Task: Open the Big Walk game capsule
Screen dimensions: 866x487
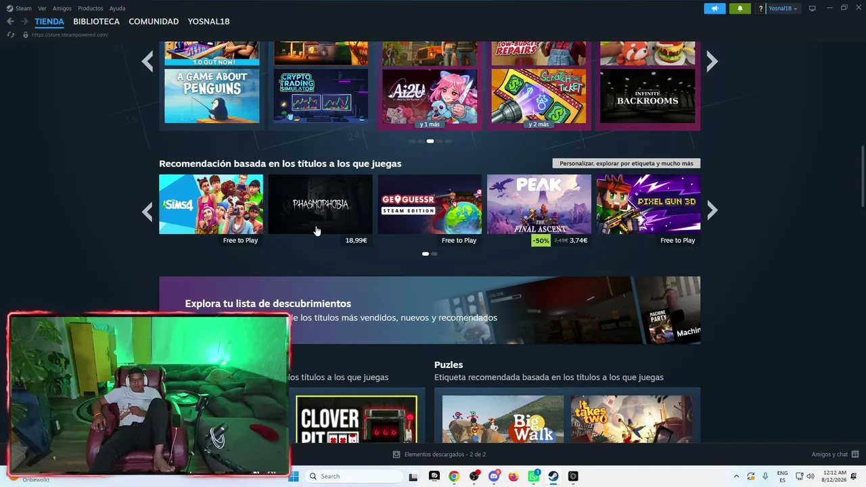Action: [503, 419]
